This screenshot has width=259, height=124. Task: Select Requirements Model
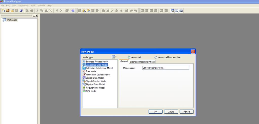point(94,88)
